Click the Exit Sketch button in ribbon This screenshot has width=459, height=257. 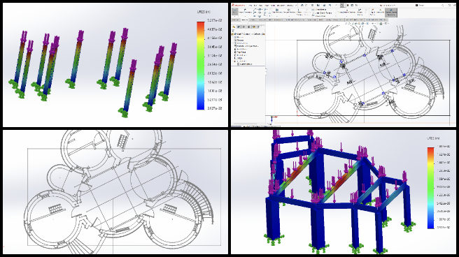pyautogui.click(x=235, y=12)
